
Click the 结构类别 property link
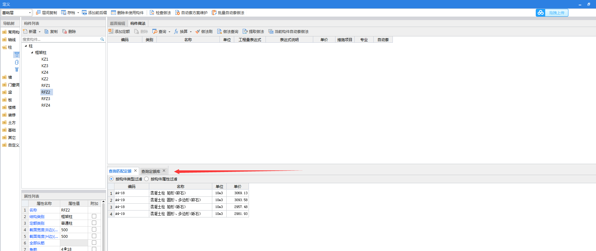(x=37, y=216)
